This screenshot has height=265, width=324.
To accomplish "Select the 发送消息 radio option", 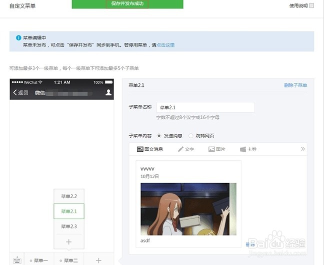I will [159, 136].
